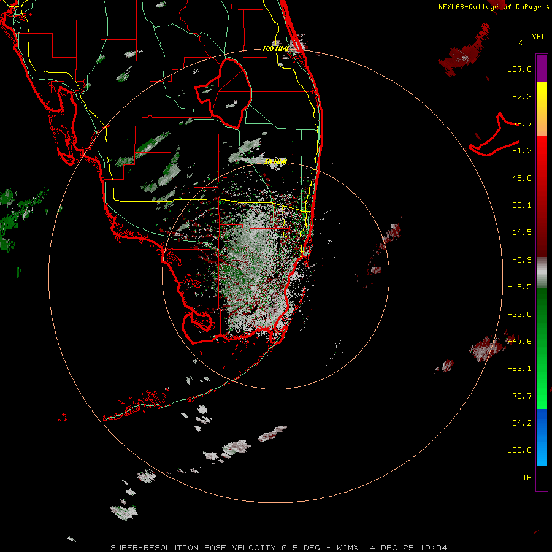Click the 100 NMI range ring label
This screenshot has height=552, width=552.
[275, 48]
